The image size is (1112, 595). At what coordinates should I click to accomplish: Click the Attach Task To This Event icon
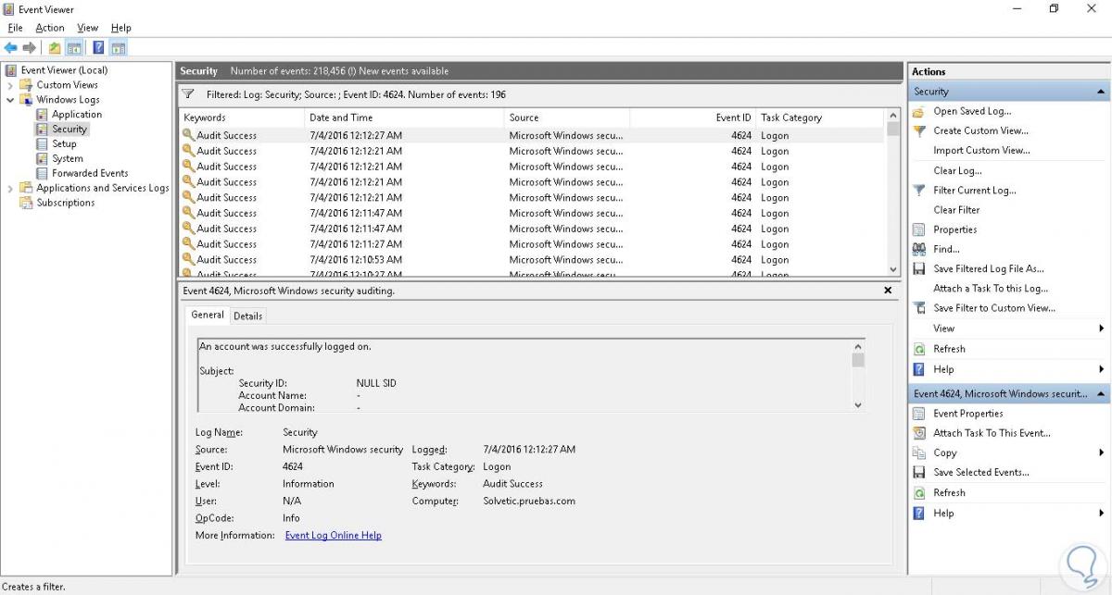(918, 433)
